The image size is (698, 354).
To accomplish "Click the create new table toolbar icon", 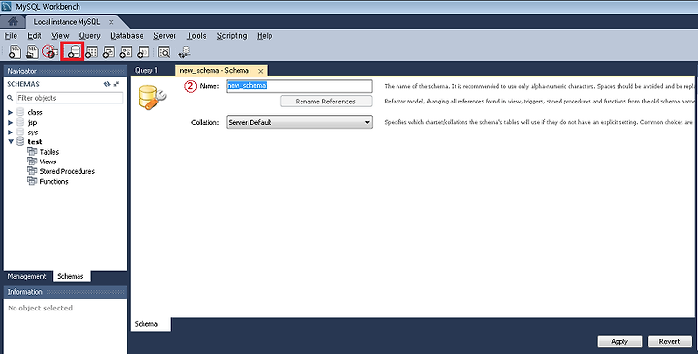I will 92,52.
